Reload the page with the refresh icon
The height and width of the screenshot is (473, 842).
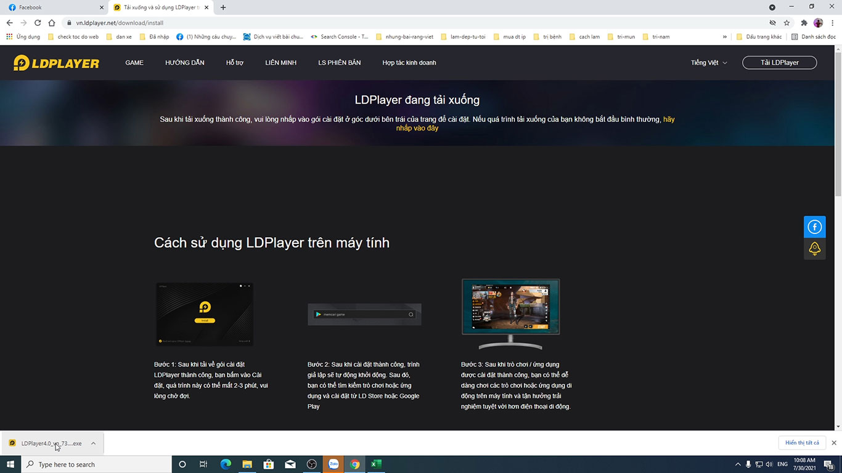coord(38,23)
